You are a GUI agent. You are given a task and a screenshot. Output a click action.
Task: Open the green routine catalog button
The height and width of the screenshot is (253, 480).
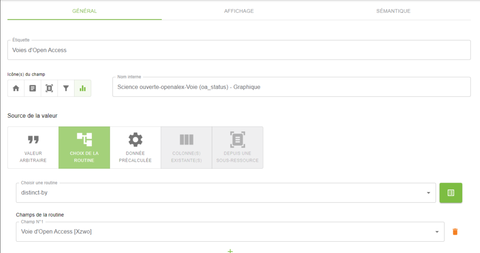pyautogui.click(x=451, y=193)
